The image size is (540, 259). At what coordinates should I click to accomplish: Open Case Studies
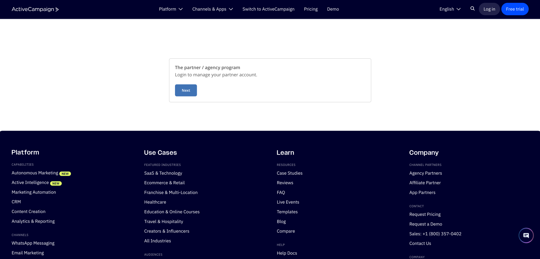tap(290, 173)
